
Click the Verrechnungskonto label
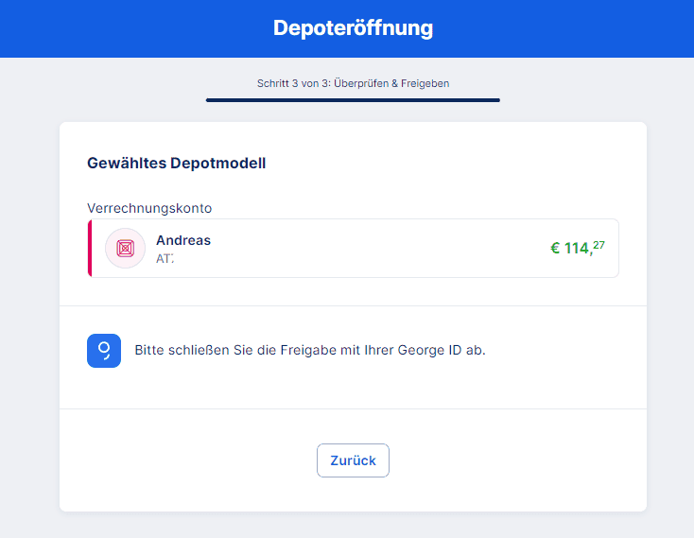coord(149,208)
